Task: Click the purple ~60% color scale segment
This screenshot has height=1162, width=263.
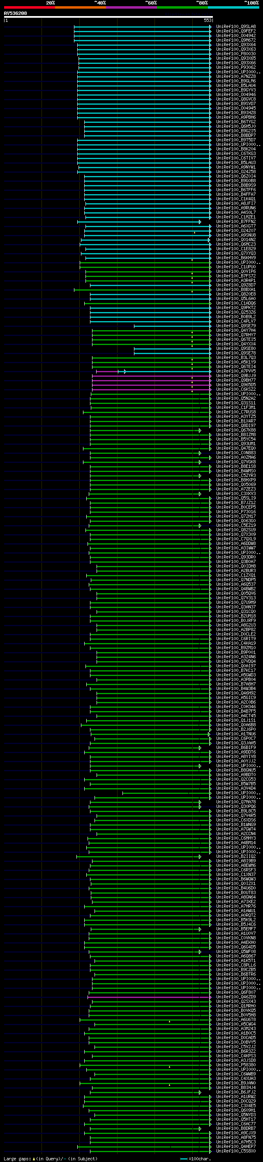Action: 131,8
